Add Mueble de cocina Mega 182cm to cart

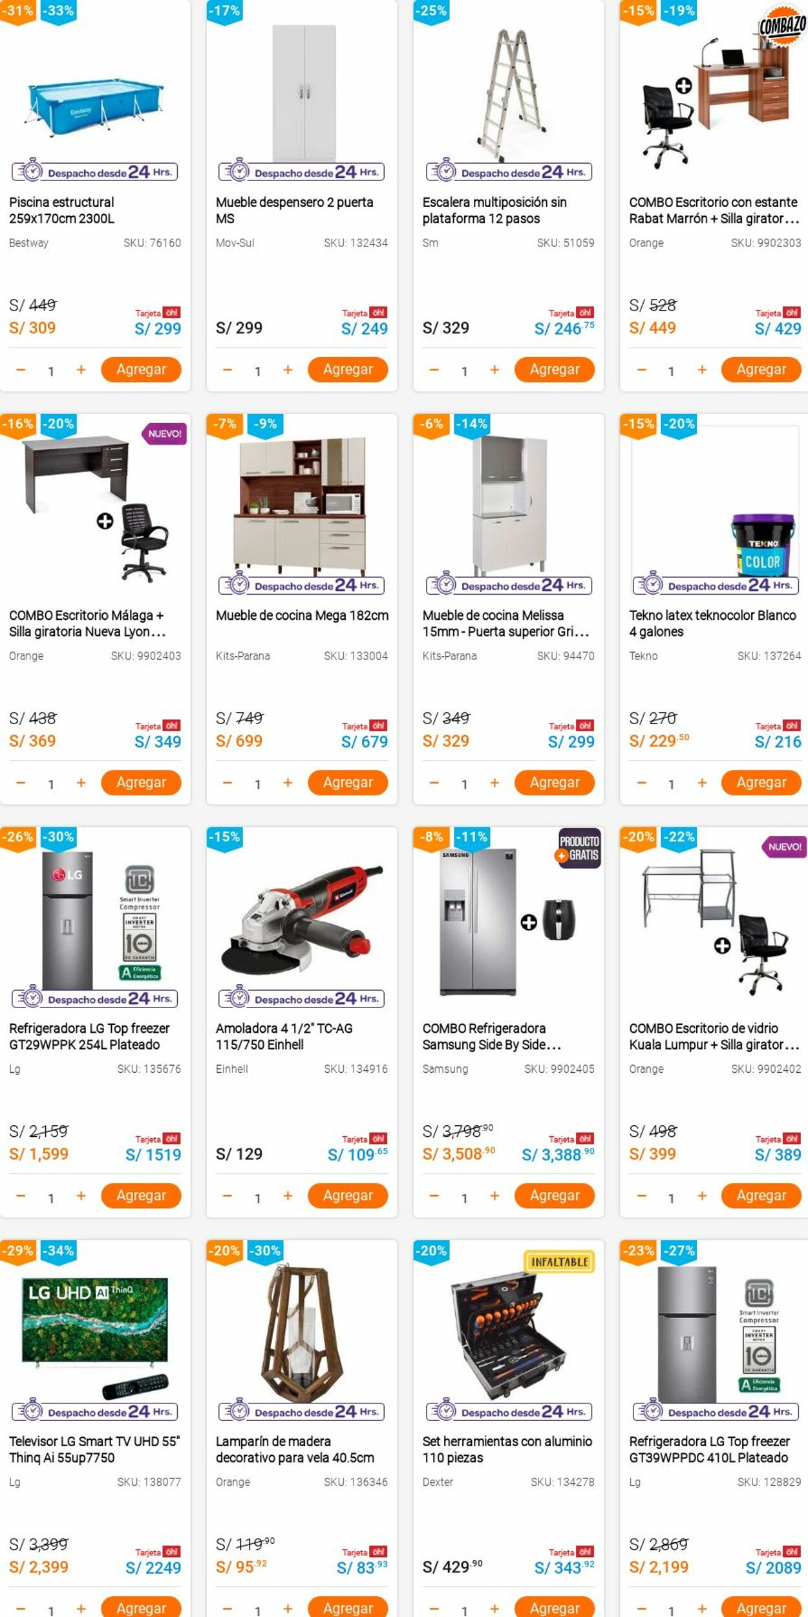click(348, 782)
